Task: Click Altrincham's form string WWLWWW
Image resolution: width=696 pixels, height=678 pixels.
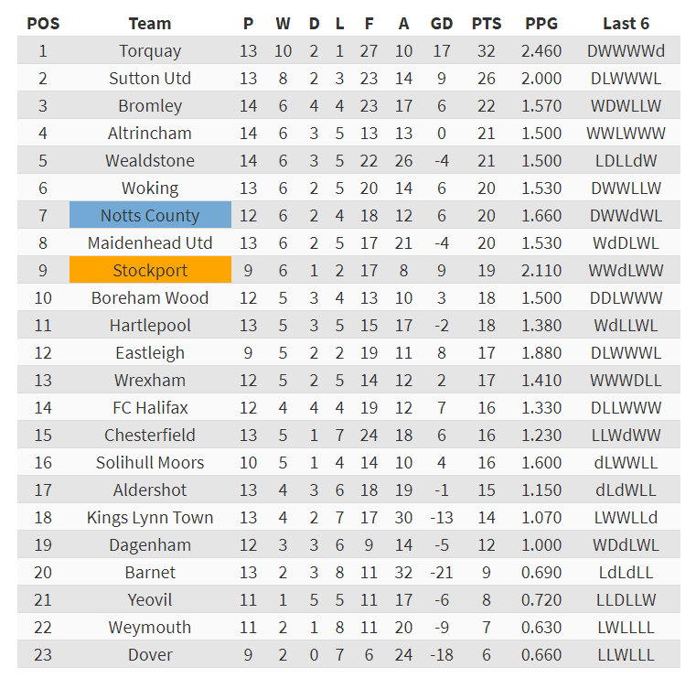Action: [626, 134]
